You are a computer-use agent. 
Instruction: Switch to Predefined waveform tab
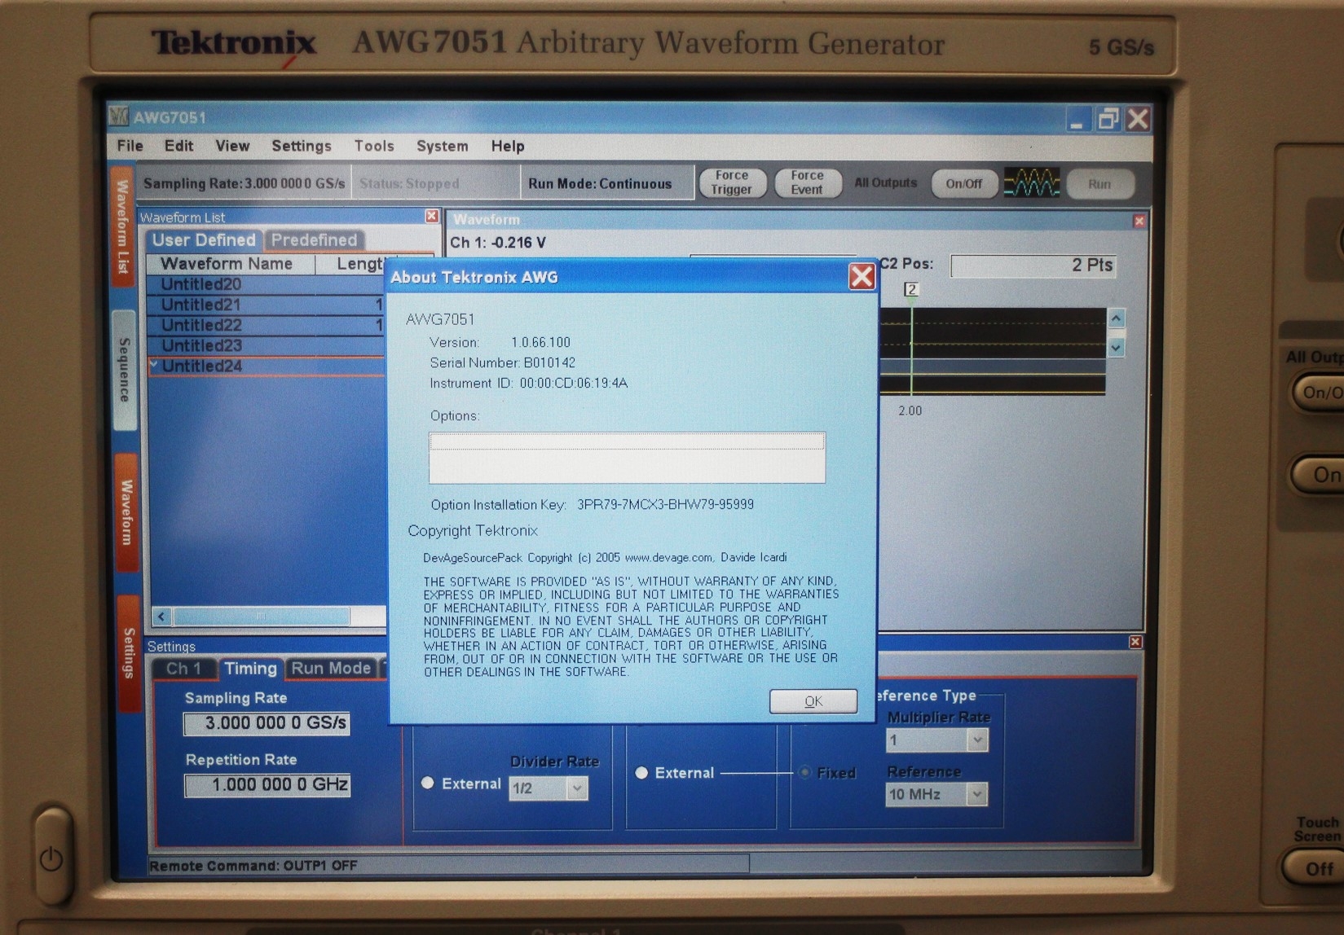pos(314,240)
